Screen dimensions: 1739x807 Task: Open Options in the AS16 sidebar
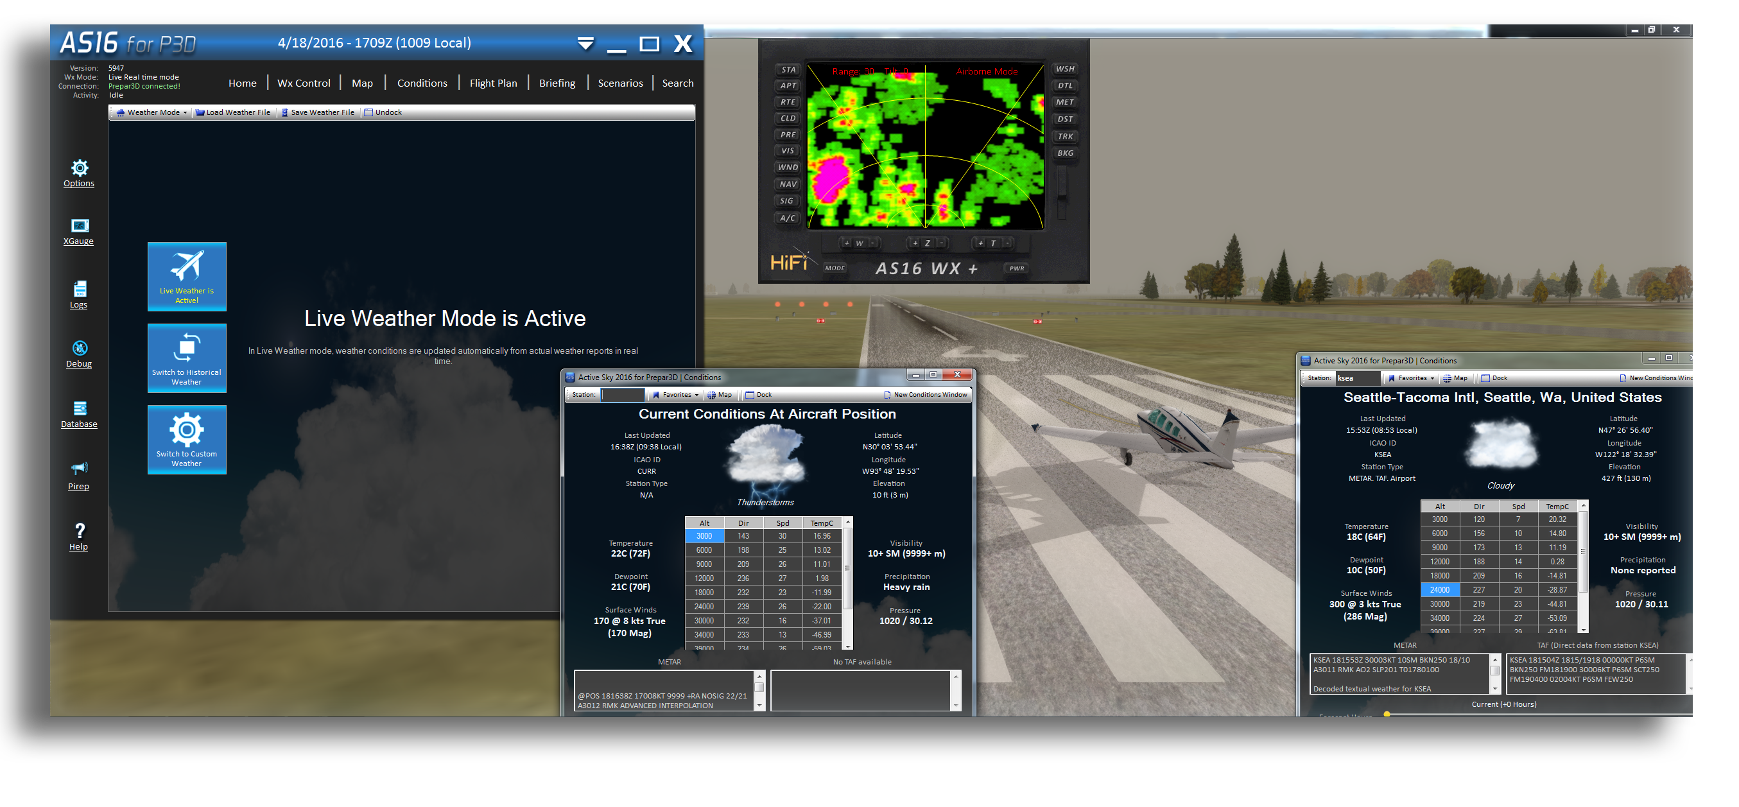[79, 173]
